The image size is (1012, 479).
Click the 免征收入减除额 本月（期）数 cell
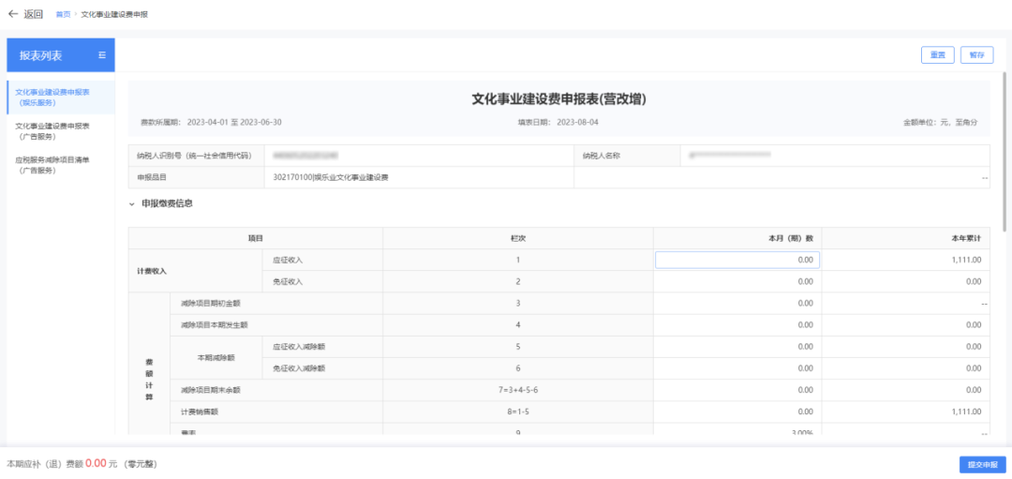(737, 367)
